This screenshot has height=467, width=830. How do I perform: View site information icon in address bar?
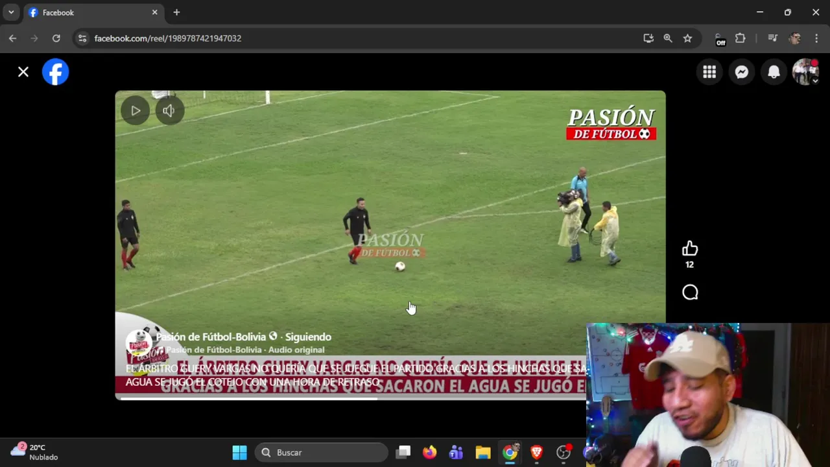(82, 38)
